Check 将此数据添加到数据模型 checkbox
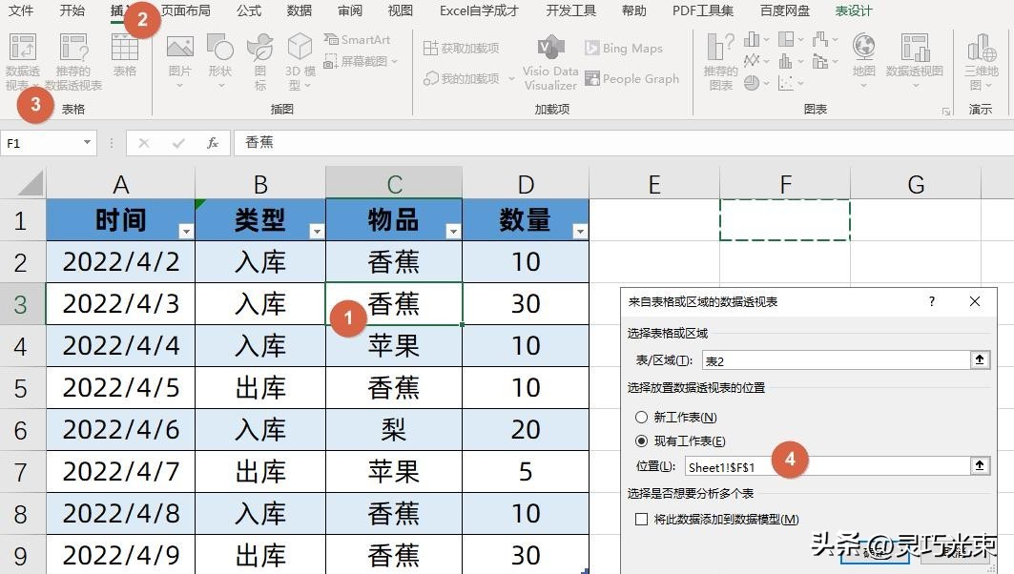Screen dimensions: 1014x574 point(641,520)
